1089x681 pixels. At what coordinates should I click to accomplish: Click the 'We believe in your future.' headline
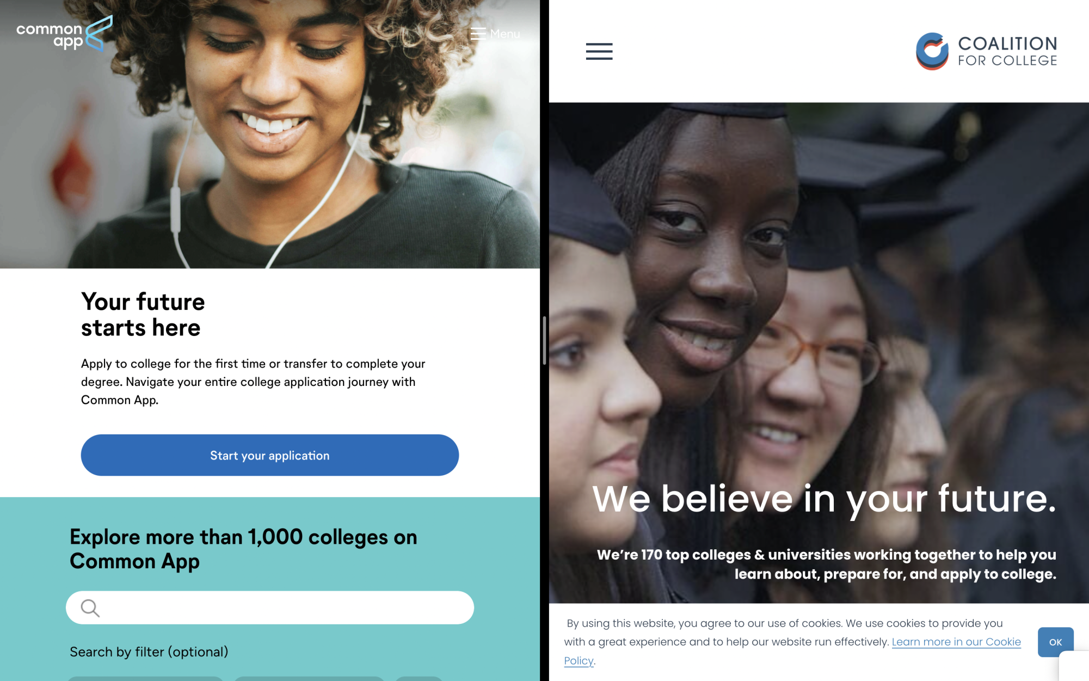(x=824, y=499)
